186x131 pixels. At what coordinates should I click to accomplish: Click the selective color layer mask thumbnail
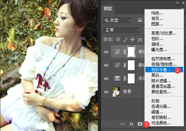coord(131,78)
